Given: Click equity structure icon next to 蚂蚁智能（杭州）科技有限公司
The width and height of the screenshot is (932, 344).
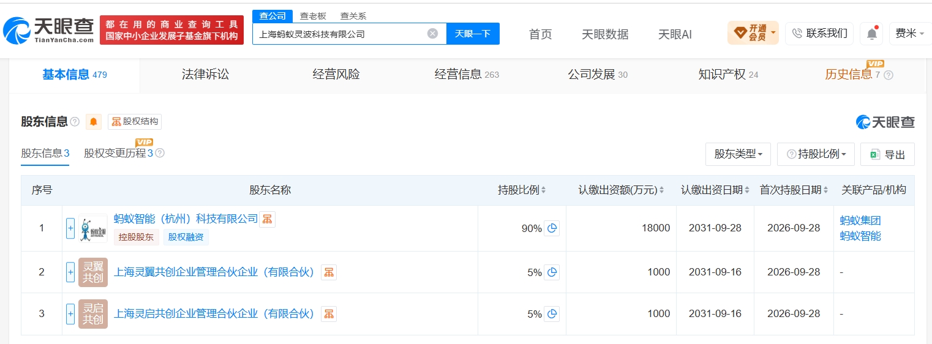Looking at the screenshot, I should (x=267, y=219).
